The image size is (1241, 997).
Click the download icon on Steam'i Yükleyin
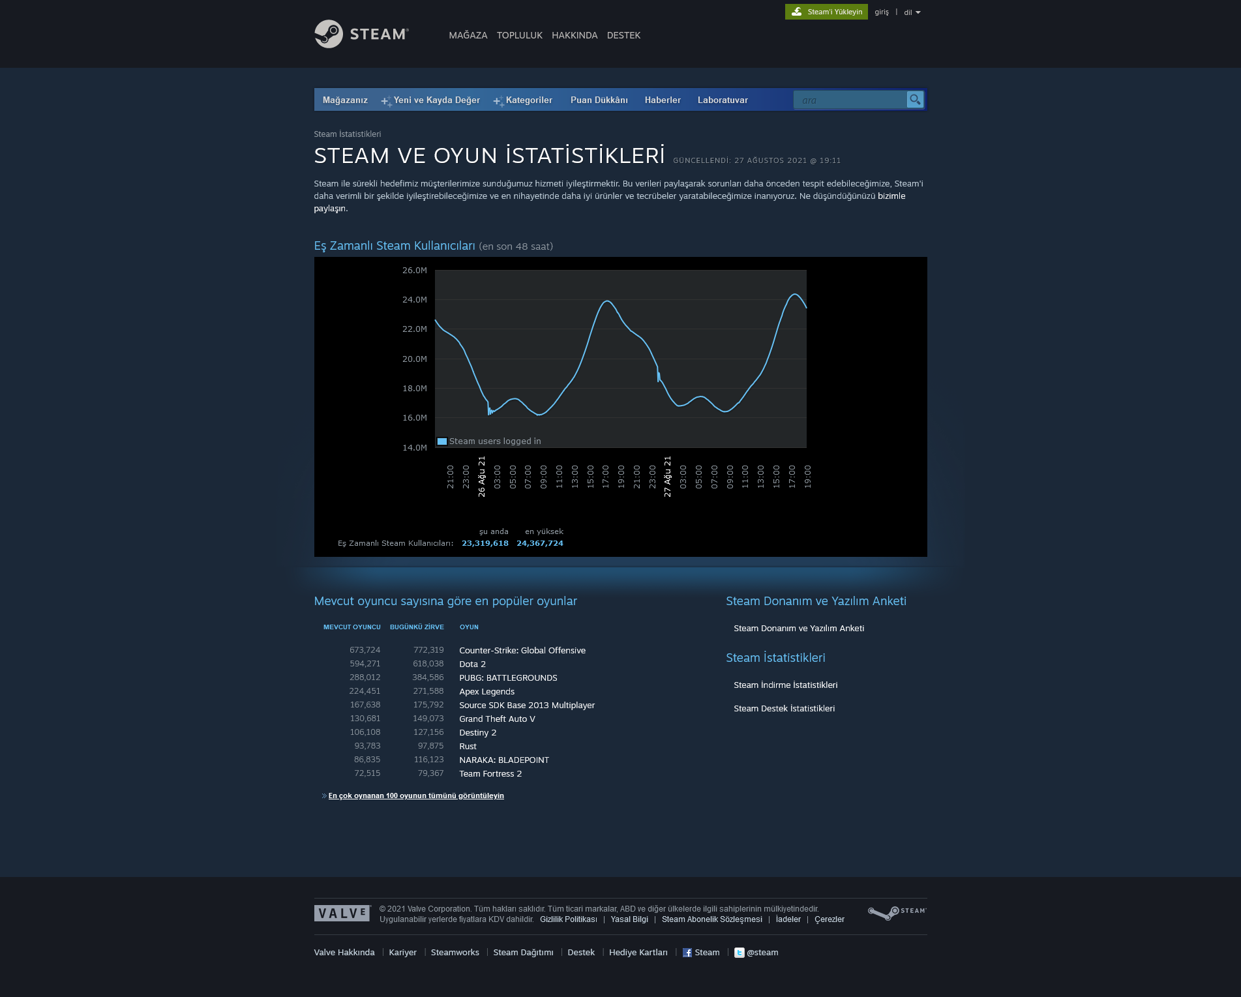796,12
